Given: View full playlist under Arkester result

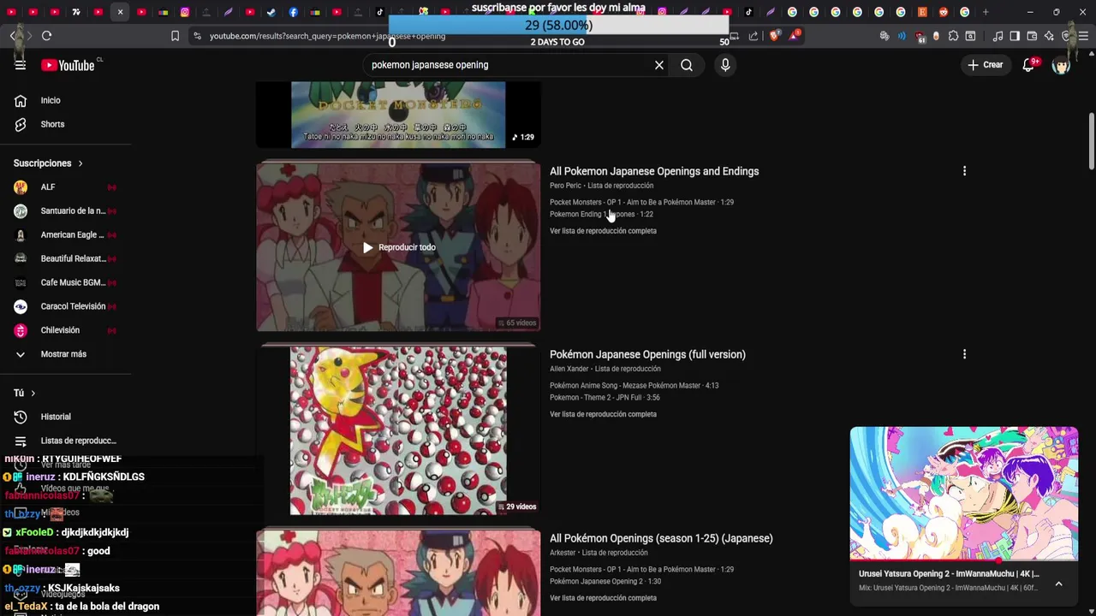Looking at the screenshot, I should (x=603, y=598).
